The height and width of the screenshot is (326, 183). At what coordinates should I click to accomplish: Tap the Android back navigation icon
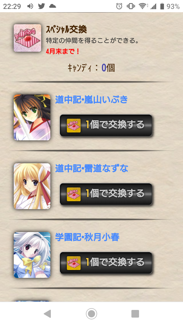point(48,314)
